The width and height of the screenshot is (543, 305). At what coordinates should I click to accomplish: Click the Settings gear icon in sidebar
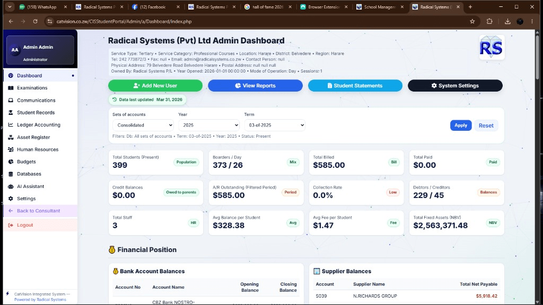[x=11, y=199]
